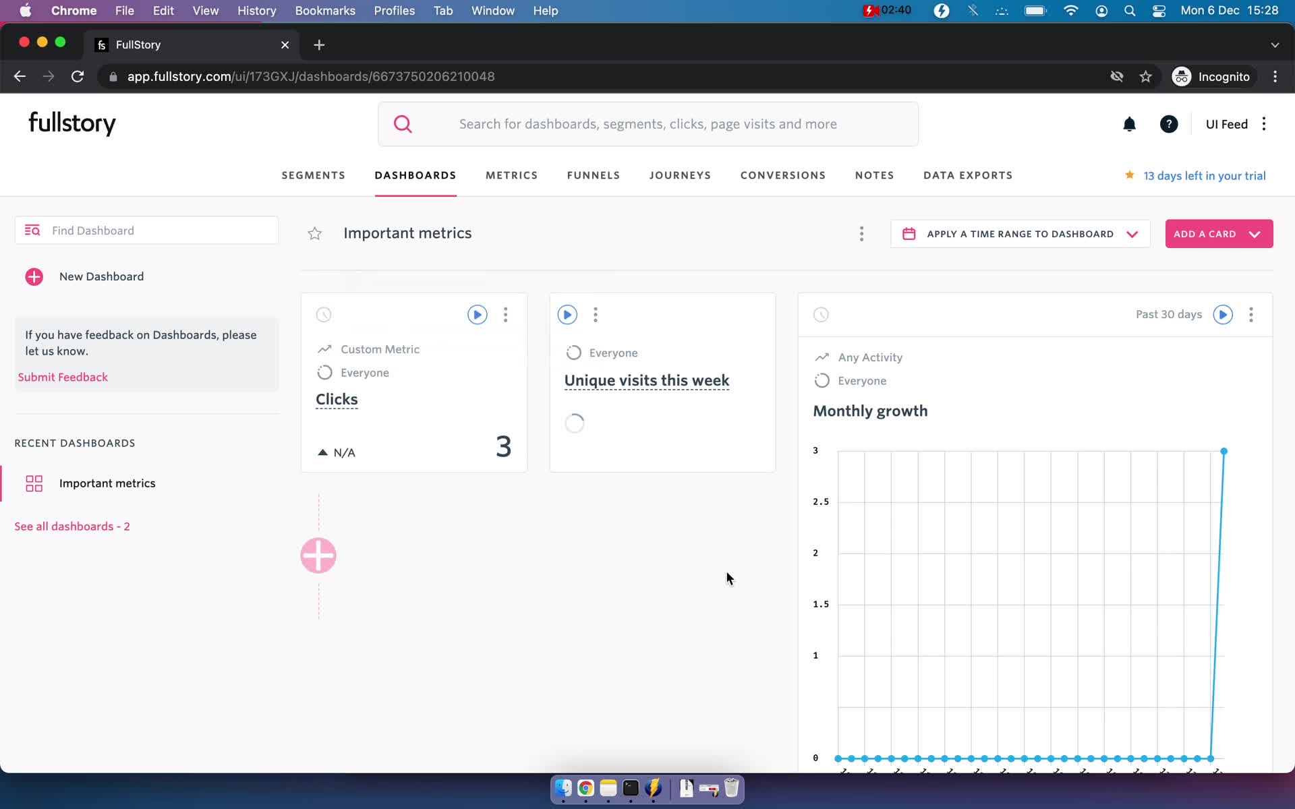Click the Submit Feedback link

coord(63,377)
